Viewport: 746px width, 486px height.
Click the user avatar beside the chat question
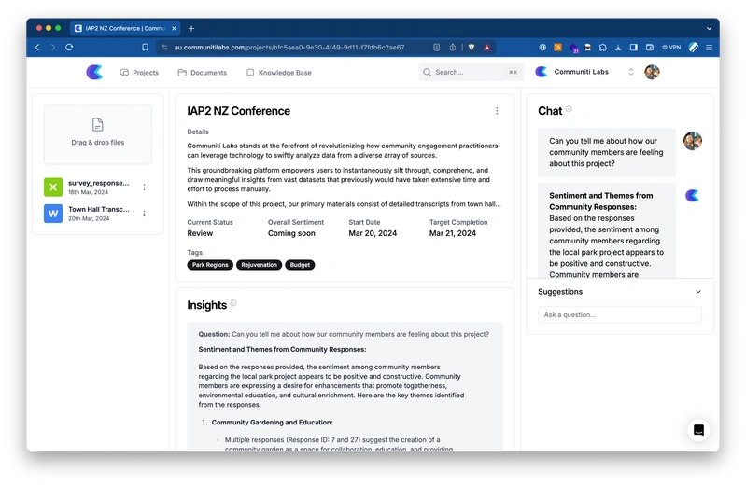coord(692,141)
